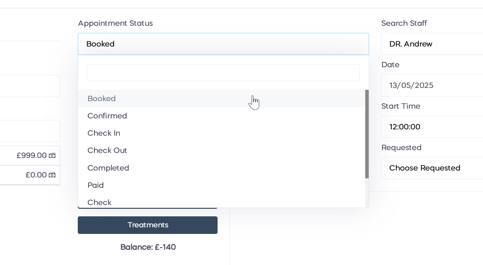Click the Date field showing 13/05/2025

[x=431, y=85]
